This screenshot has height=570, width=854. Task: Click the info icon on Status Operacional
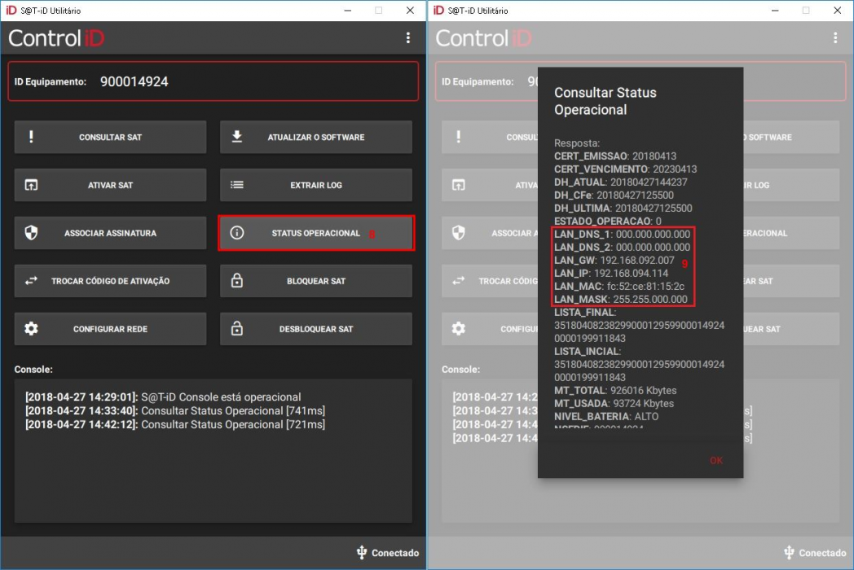tap(237, 233)
